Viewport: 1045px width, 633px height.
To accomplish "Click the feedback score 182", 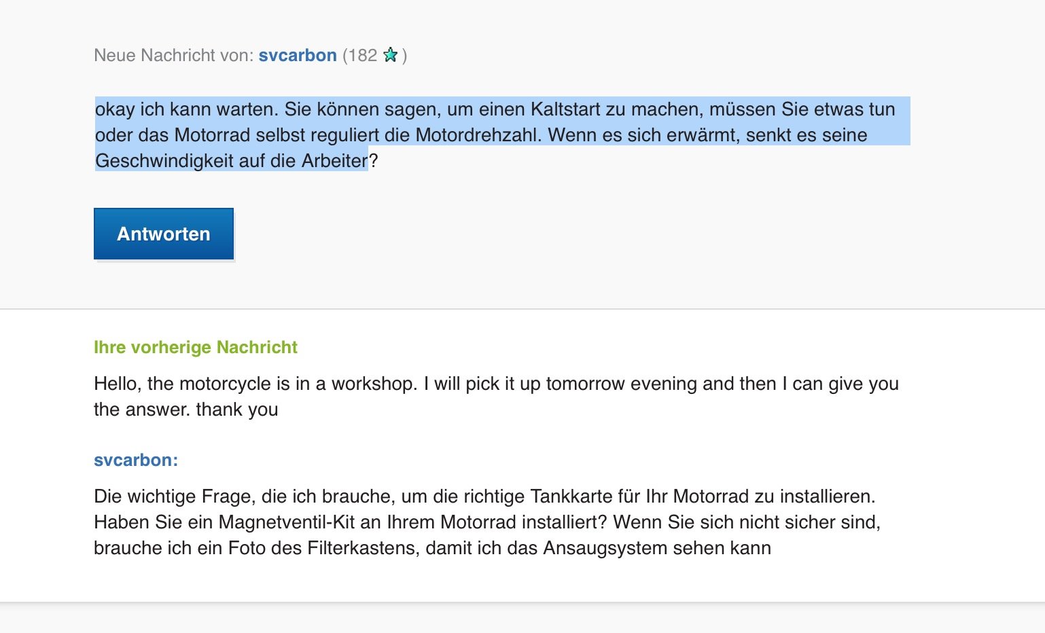I will pos(363,55).
